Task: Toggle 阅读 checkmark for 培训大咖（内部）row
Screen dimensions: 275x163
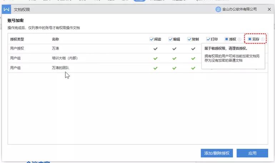Action: 155,58
